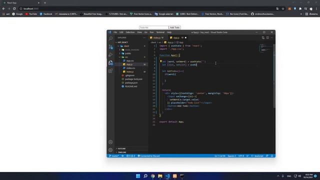Open .gitignore in the Explorer tree
Screen dimensions: 320x180
[129, 75]
